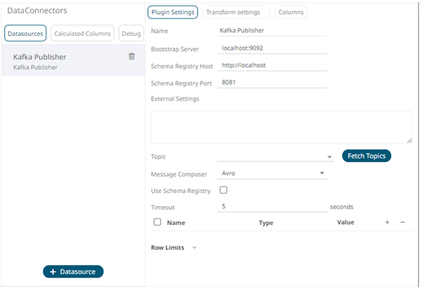Switch to the Transform settings tab
The image size is (421, 290).
pos(236,12)
